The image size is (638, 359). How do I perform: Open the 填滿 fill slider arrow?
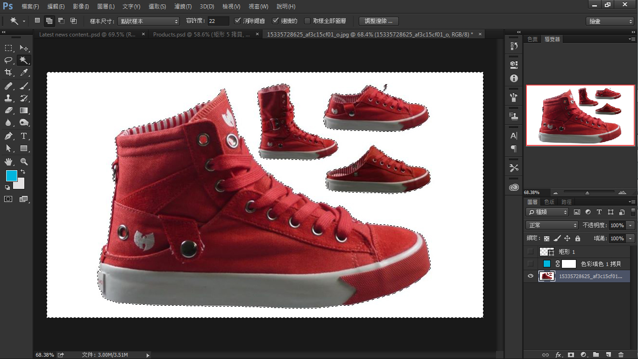tap(631, 238)
